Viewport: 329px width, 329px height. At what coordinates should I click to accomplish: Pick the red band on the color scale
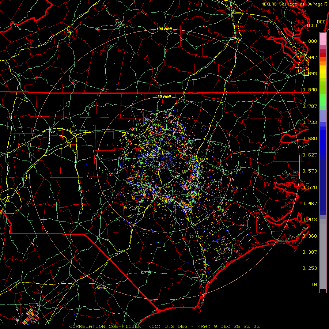(x=323, y=55)
